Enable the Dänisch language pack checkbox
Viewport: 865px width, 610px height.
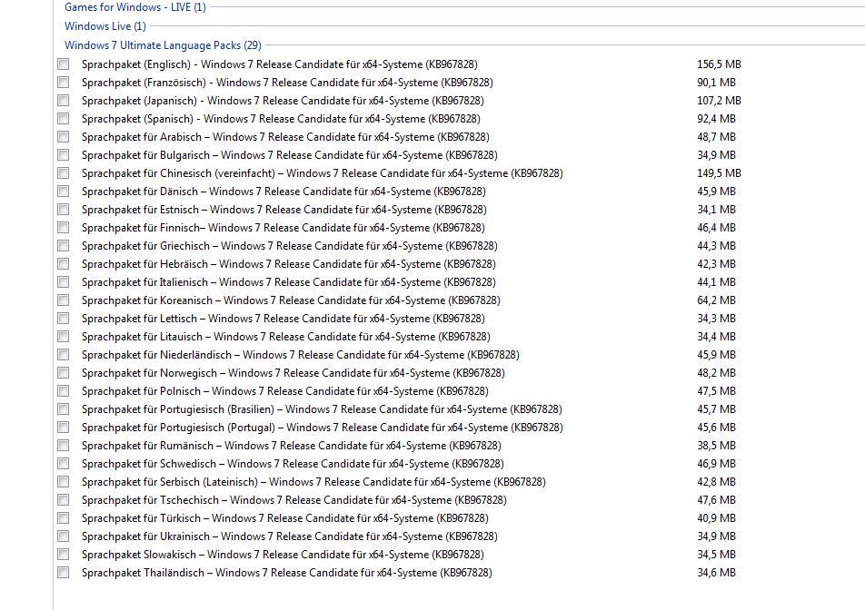coord(64,192)
